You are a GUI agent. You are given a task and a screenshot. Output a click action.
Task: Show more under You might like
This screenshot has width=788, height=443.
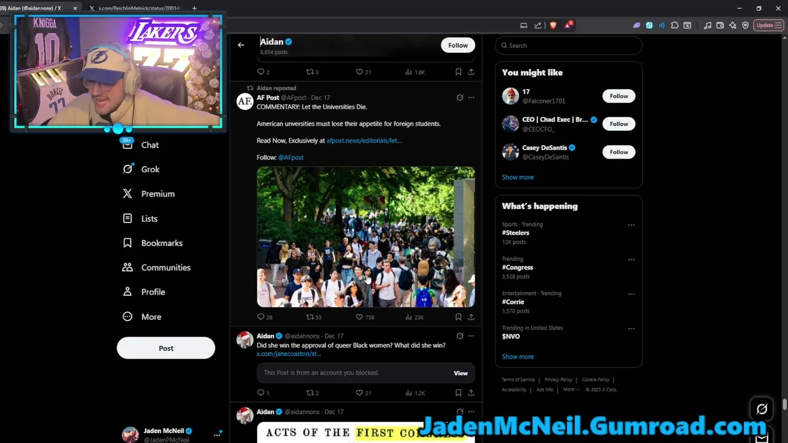point(518,177)
